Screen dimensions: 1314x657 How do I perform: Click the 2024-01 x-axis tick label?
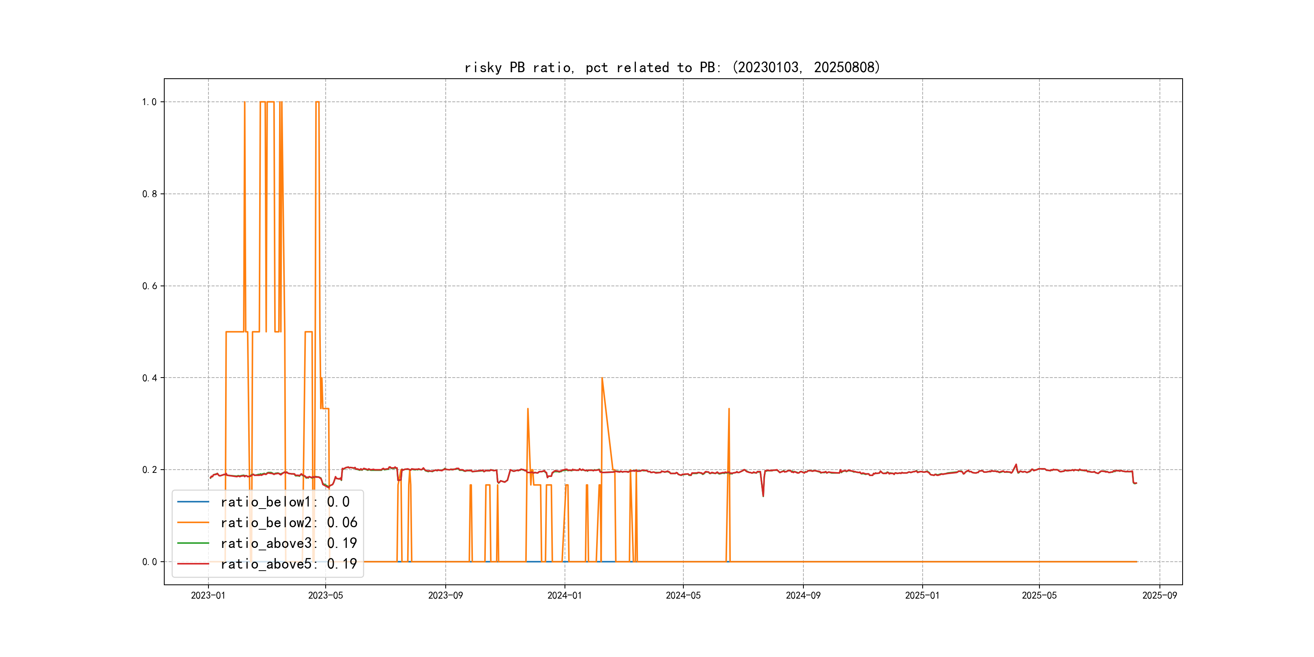564,595
